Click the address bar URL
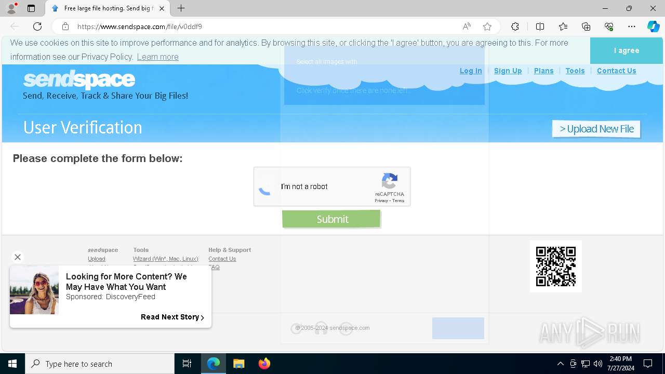The image size is (665, 374). coord(140,26)
